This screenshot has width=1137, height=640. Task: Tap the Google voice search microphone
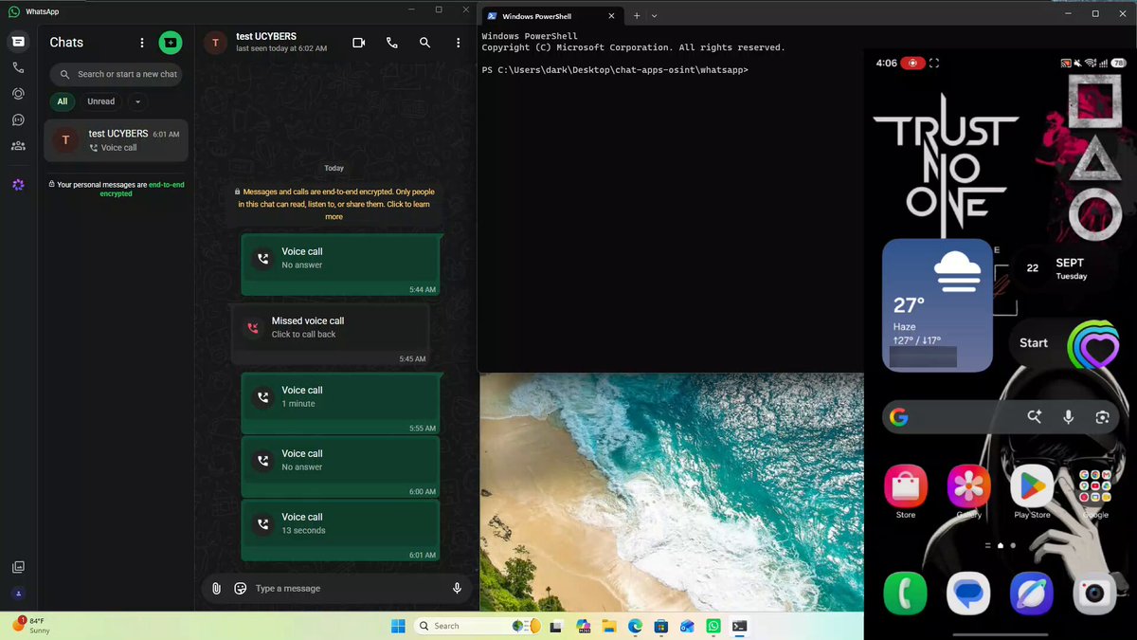[1068, 417]
